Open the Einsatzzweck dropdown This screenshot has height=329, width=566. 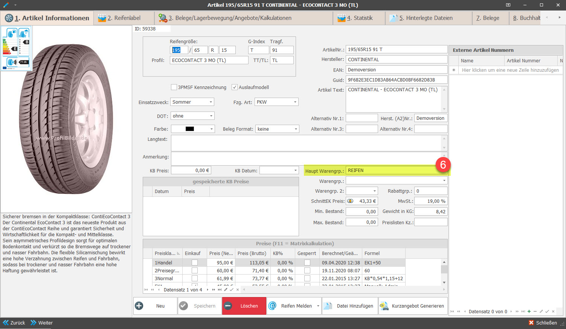(211, 102)
